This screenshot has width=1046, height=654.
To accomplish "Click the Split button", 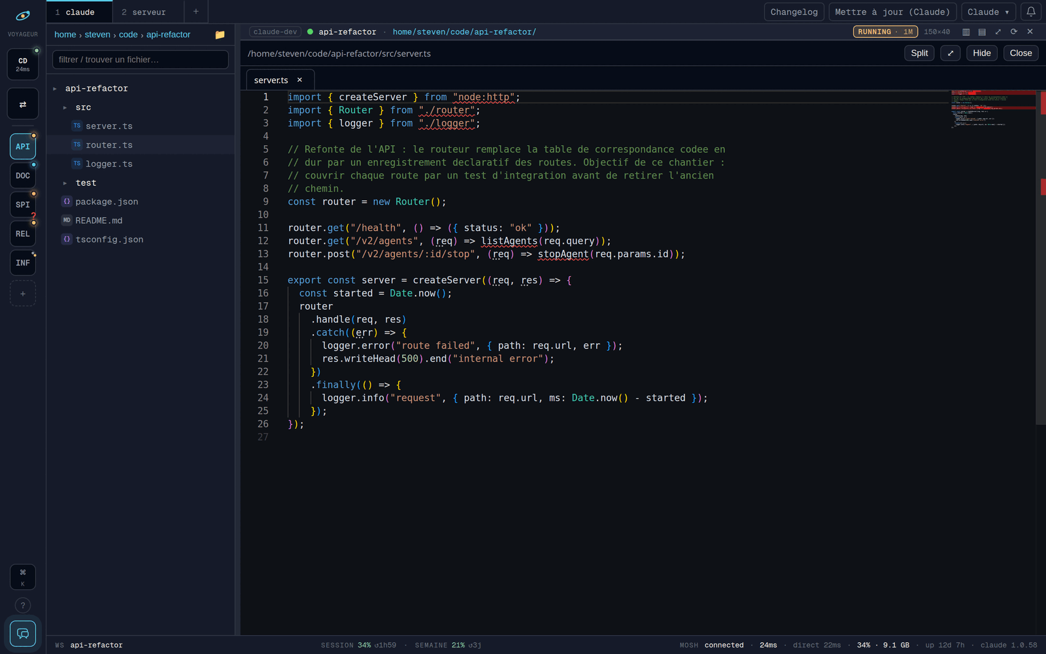I will (x=919, y=53).
